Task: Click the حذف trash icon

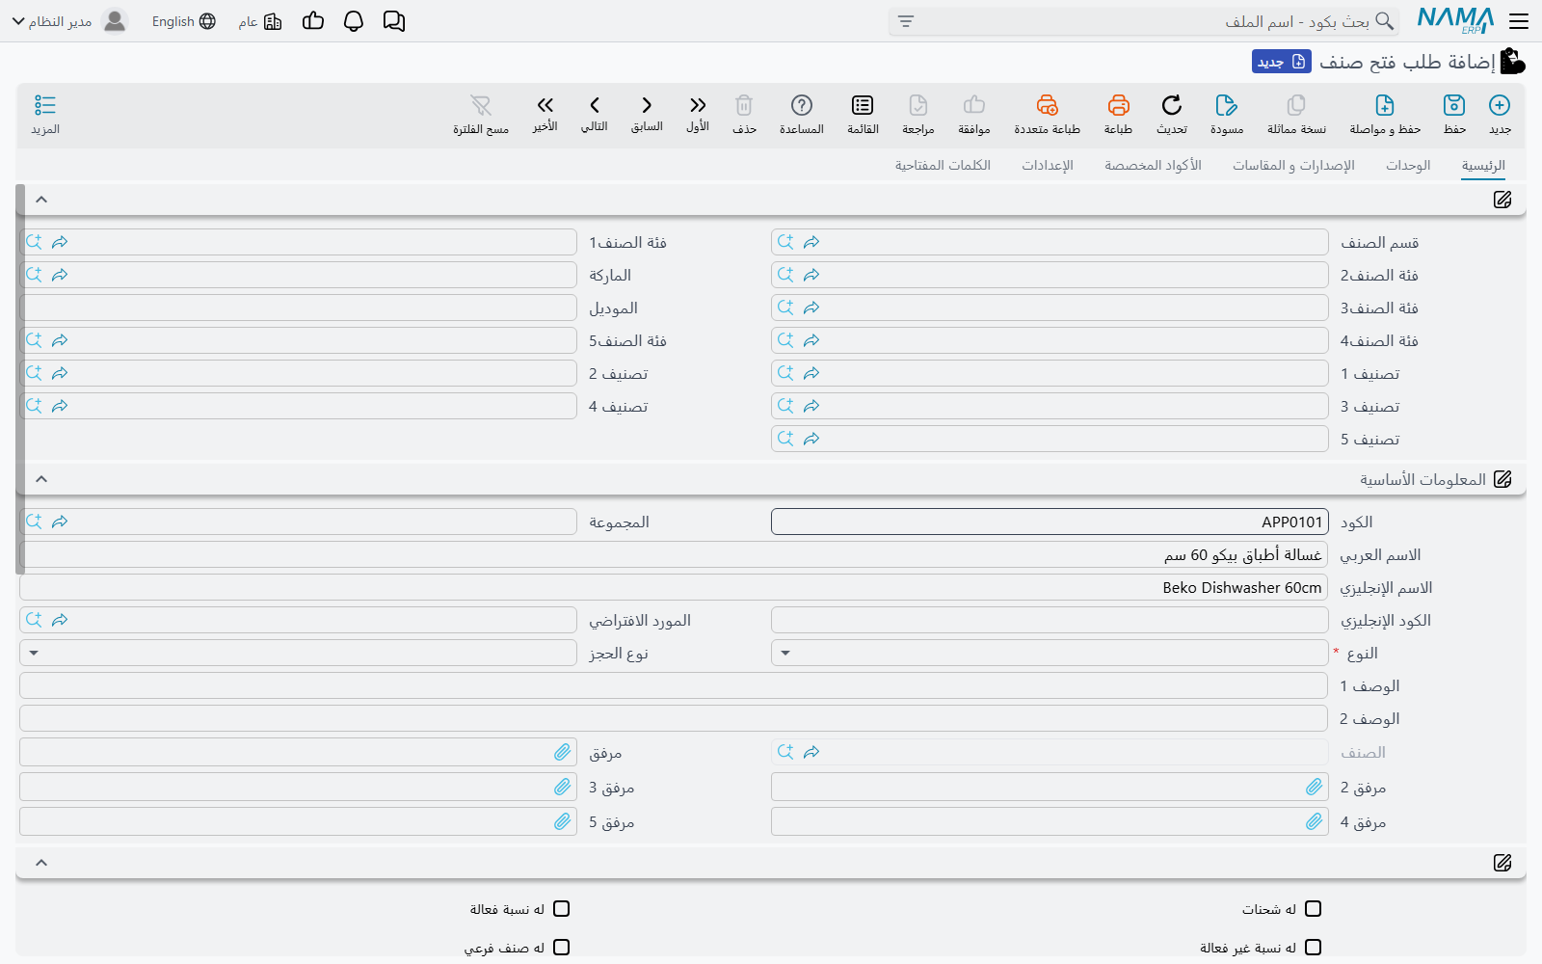Action: pos(744,105)
